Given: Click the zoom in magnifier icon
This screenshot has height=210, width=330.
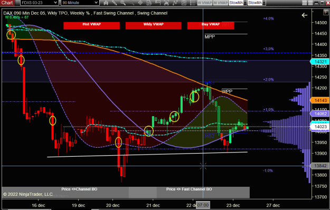Looking at the screenshot, I should click(x=123, y=3).
